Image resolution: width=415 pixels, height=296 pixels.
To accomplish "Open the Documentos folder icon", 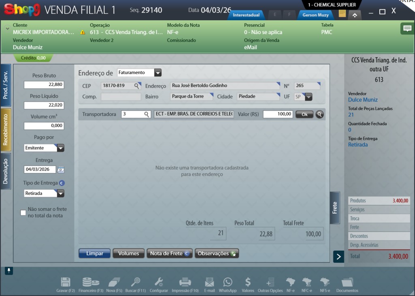I will [x=347, y=282].
